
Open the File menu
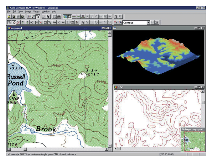point(9,11)
